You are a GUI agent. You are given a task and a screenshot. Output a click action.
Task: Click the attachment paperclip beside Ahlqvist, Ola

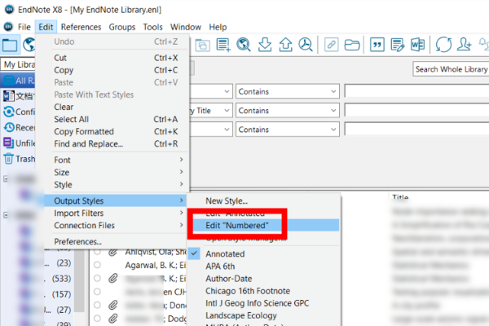point(113,252)
